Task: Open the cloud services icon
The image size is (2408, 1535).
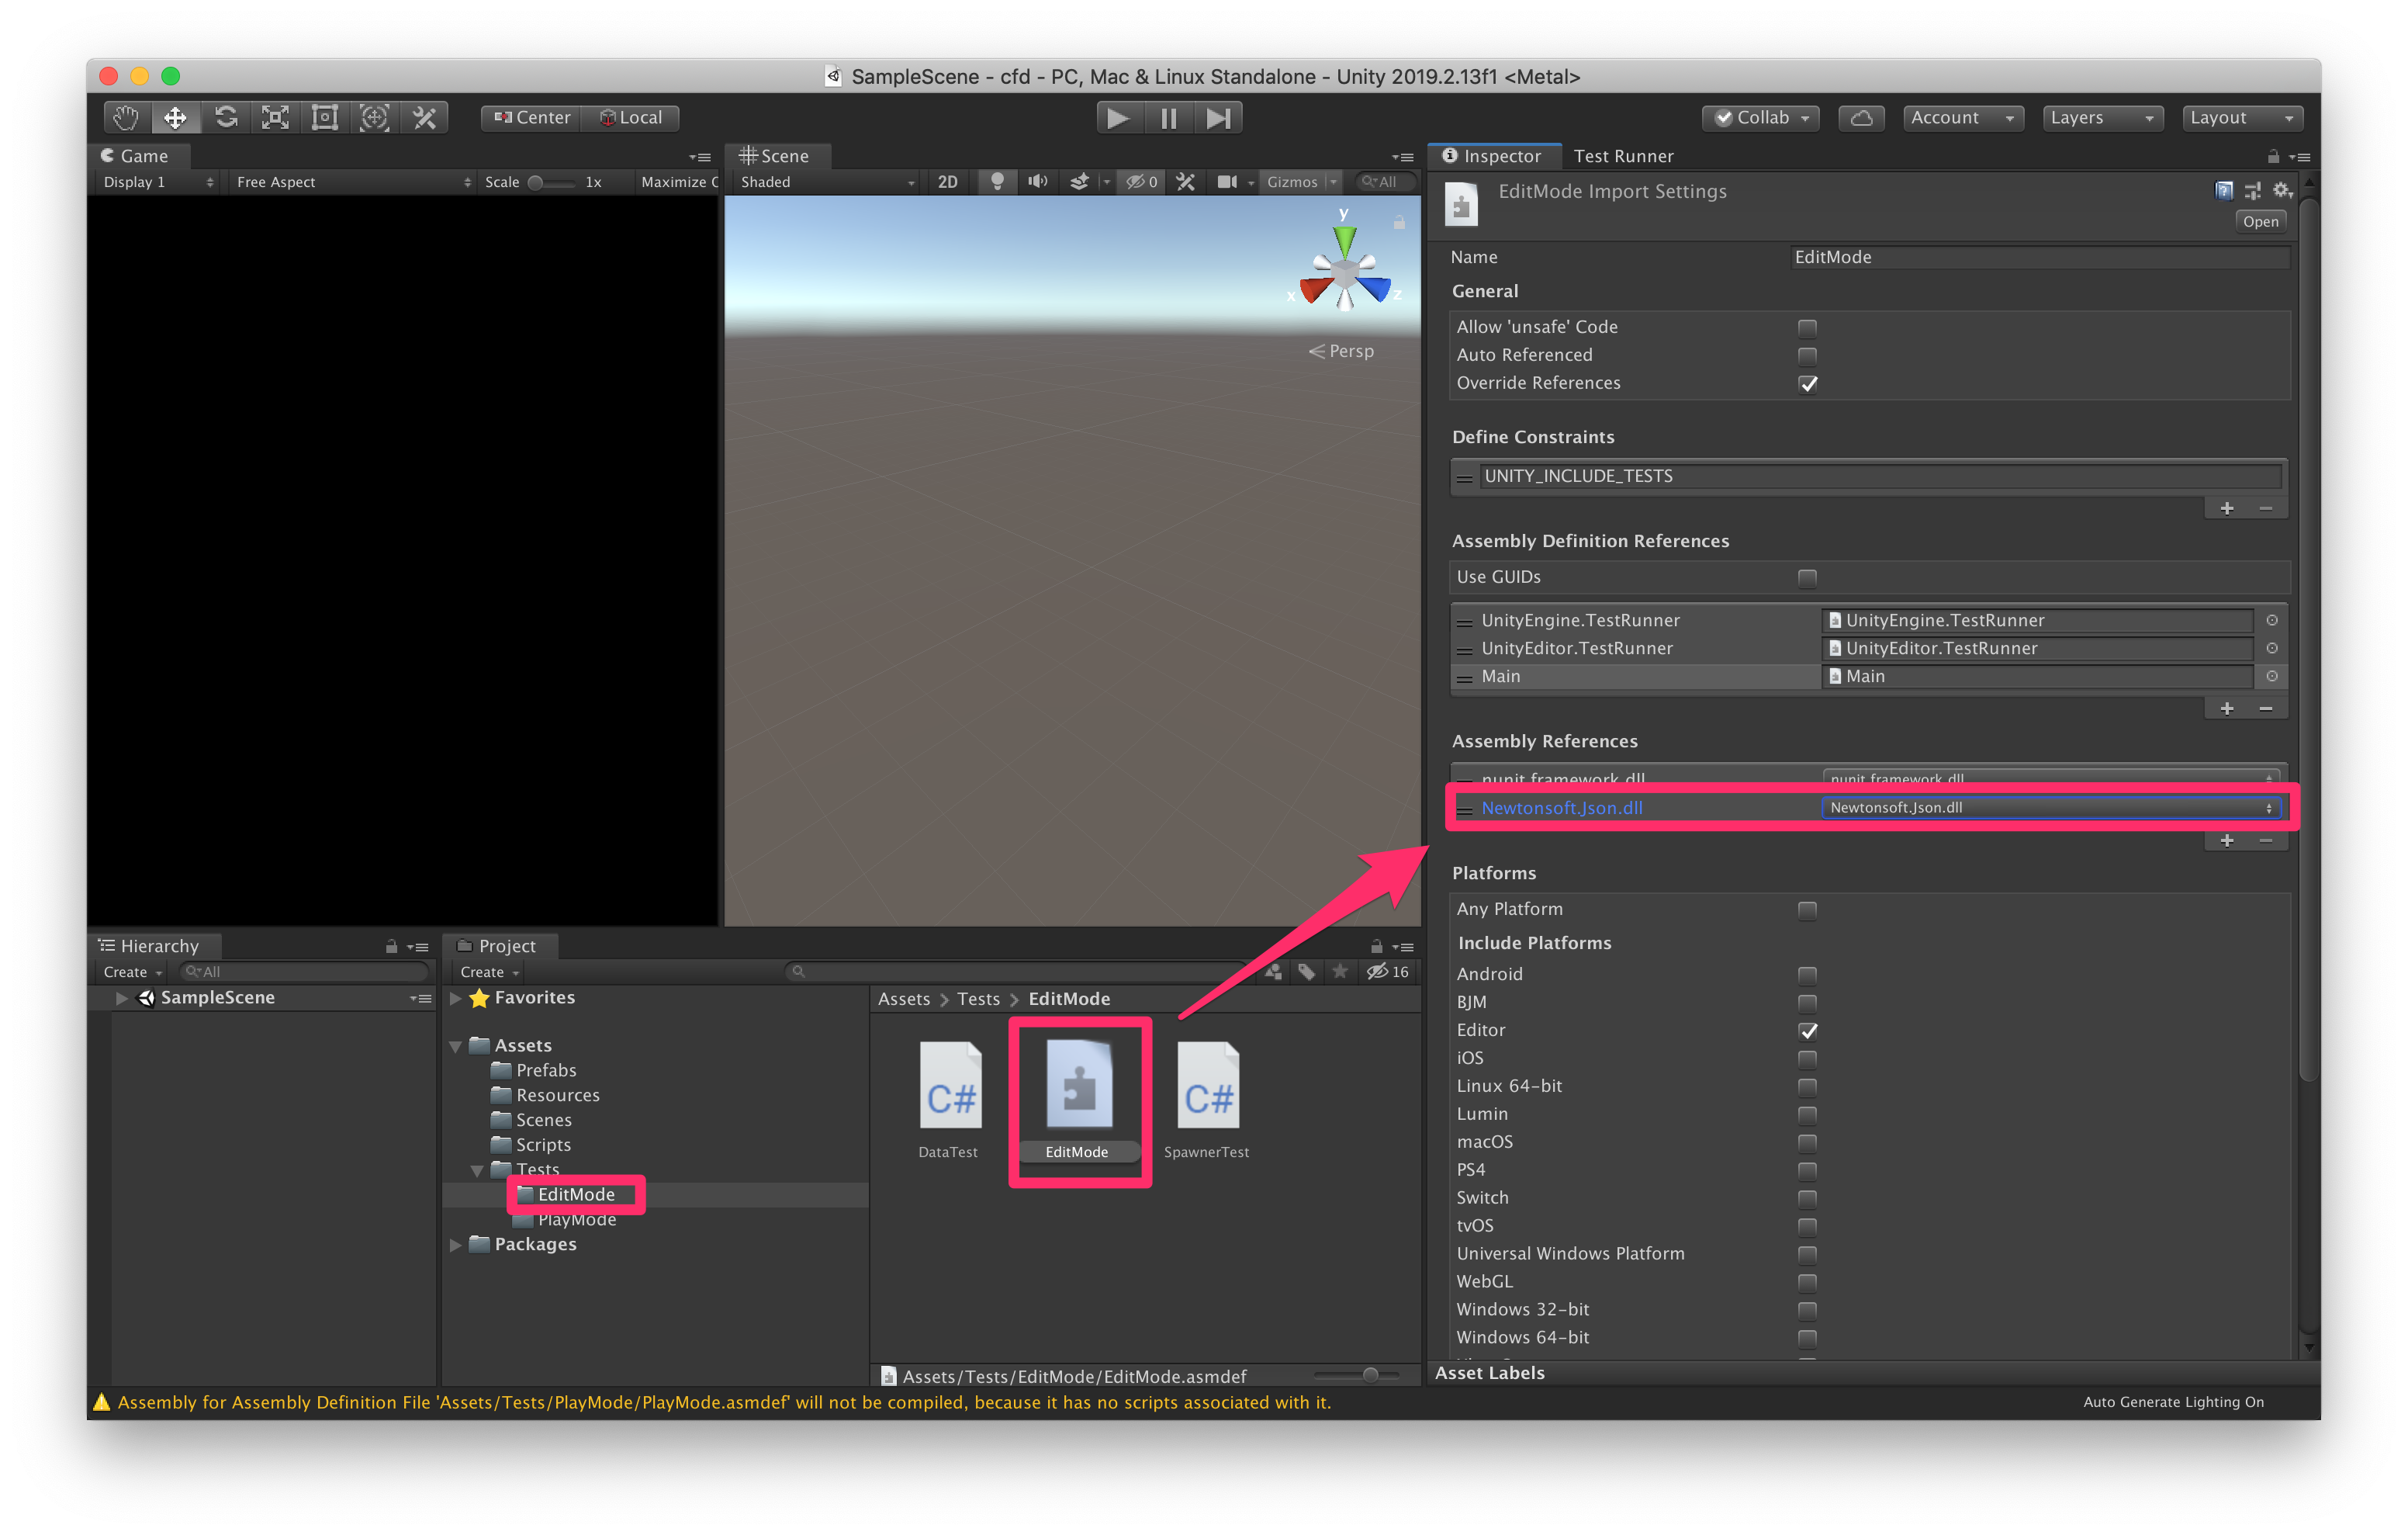Action: click(1861, 118)
